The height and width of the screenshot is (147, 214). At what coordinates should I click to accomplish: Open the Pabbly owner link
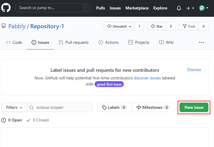coord(17,26)
